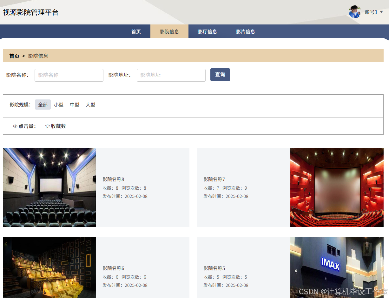
Task: Click 收藏:7 浏览次数:9 stats text
Action: (225, 188)
